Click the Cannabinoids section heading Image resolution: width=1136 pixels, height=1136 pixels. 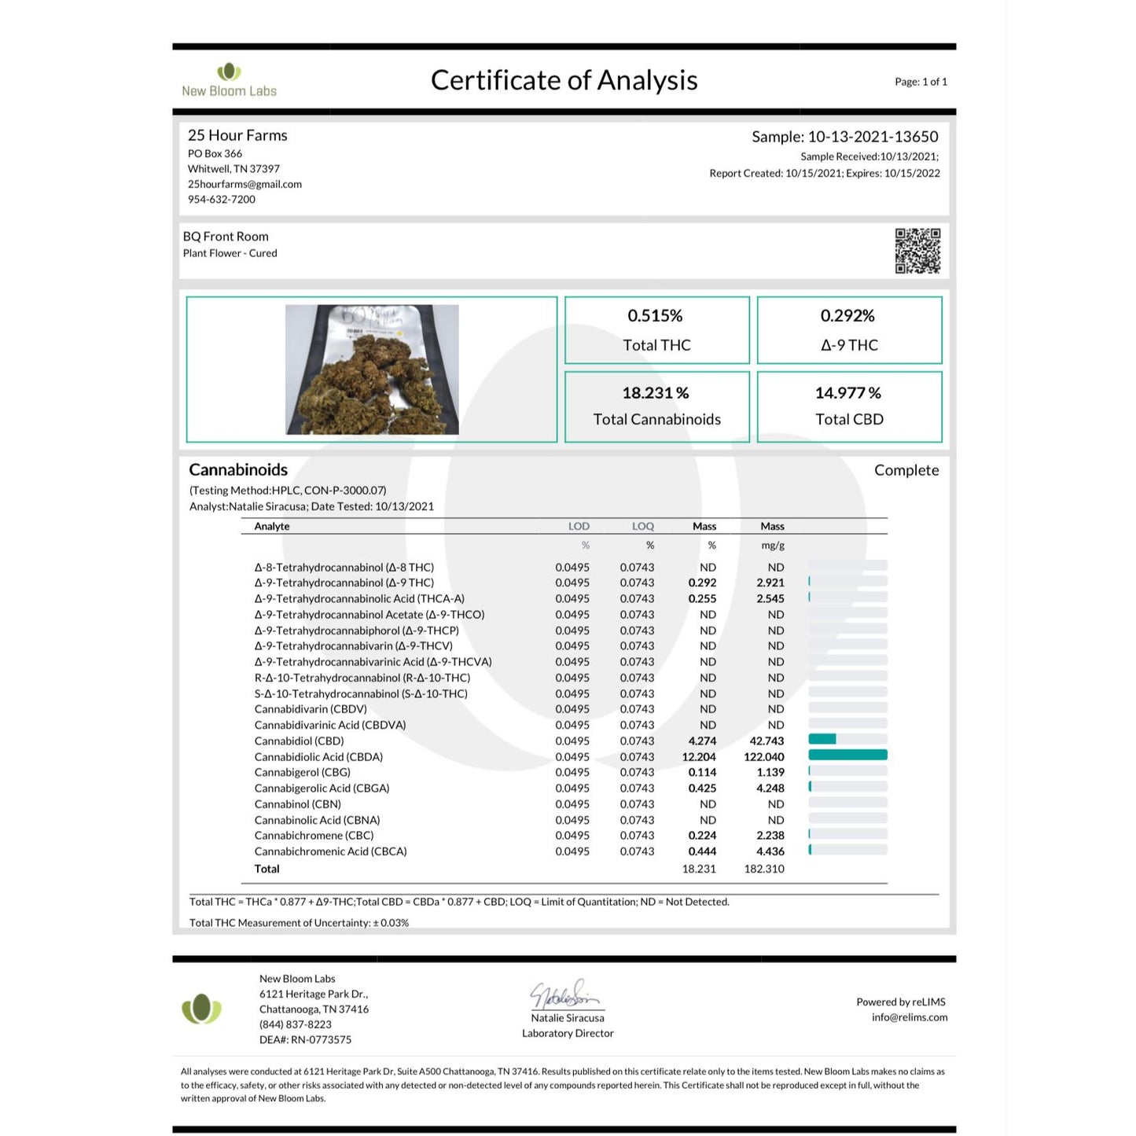[238, 470]
